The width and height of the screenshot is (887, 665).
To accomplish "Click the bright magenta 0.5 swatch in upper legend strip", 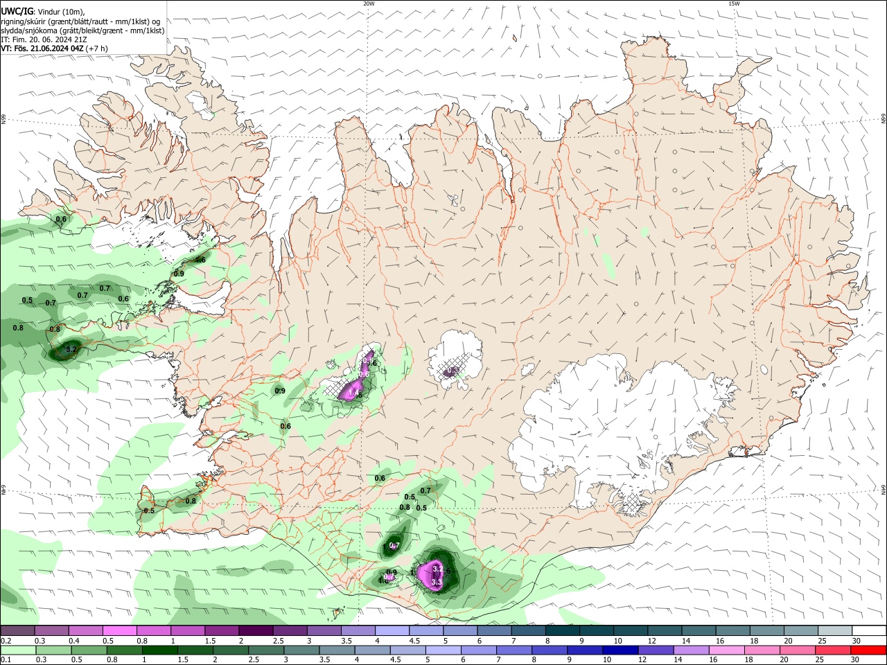I will [x=119, y=630].
